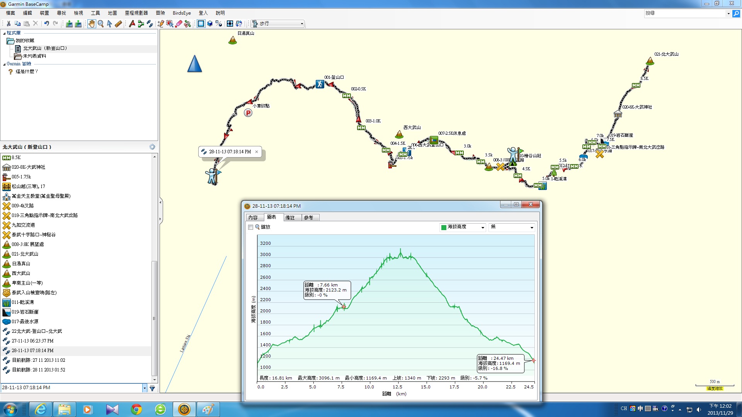742x417 pixels.
Task: Collapse the Garmin 冒險 tree node
Action: tap(4, 64)
